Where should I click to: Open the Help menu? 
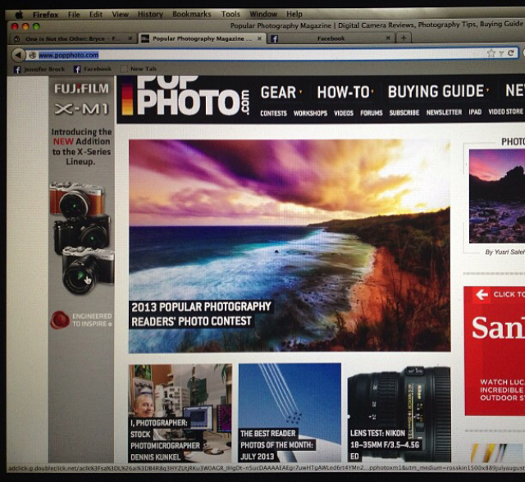pos(294,15)
